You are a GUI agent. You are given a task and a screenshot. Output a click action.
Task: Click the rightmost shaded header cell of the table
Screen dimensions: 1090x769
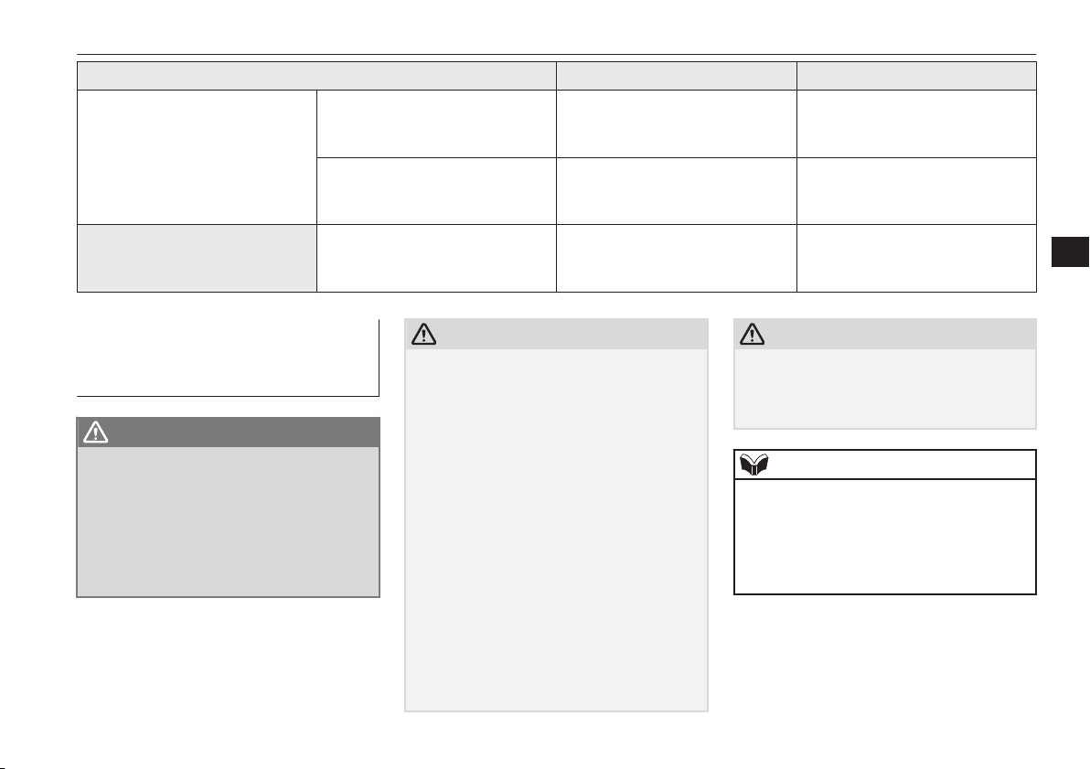[916, 76]
